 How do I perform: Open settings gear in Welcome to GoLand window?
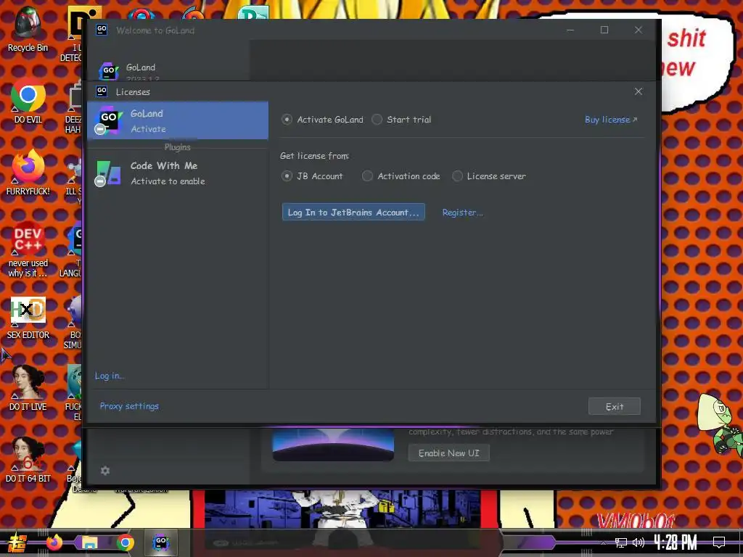105,470
